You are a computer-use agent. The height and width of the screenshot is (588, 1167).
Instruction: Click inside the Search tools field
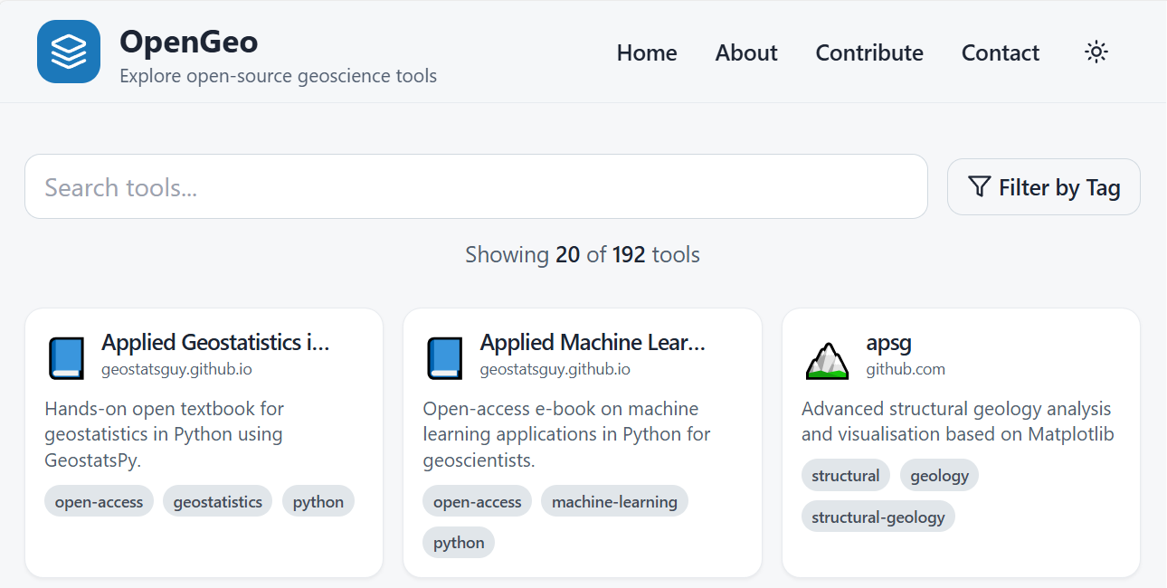[475, 186]
